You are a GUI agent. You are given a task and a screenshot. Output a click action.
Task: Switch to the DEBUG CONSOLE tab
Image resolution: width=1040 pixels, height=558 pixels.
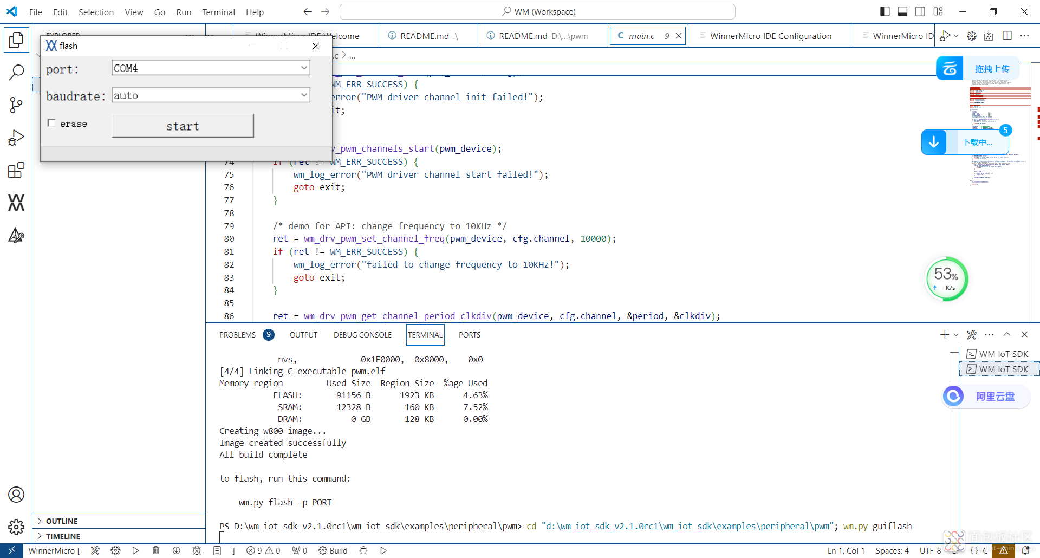click(x=362, y=335)
